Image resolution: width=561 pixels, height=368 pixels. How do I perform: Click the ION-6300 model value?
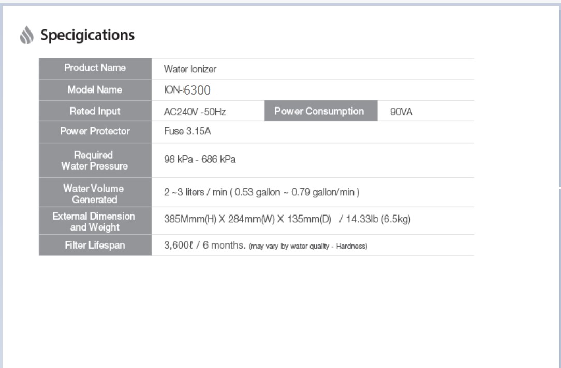(x=187, y=90)
